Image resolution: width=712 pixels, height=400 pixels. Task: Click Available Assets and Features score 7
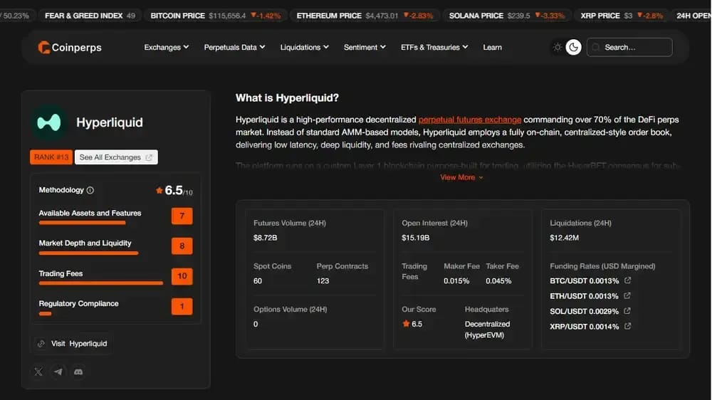[x=182, y=216]
